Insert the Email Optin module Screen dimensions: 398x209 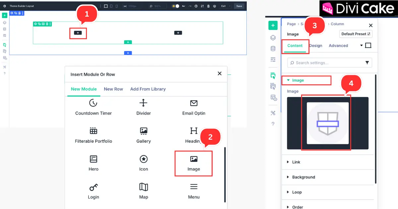(194, 107)
